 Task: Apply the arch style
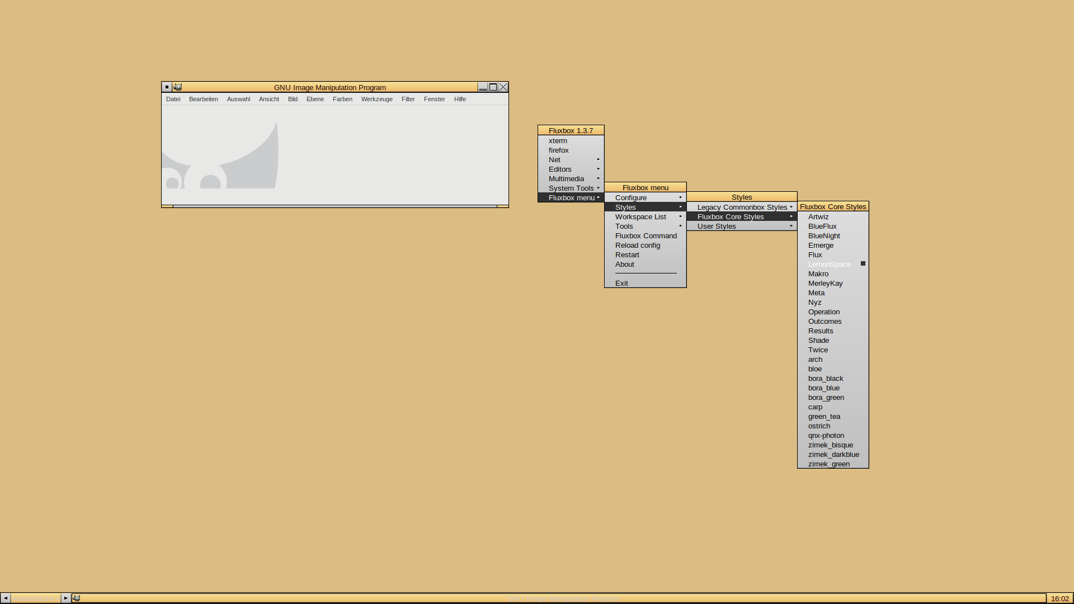click(x=833, y=359)
